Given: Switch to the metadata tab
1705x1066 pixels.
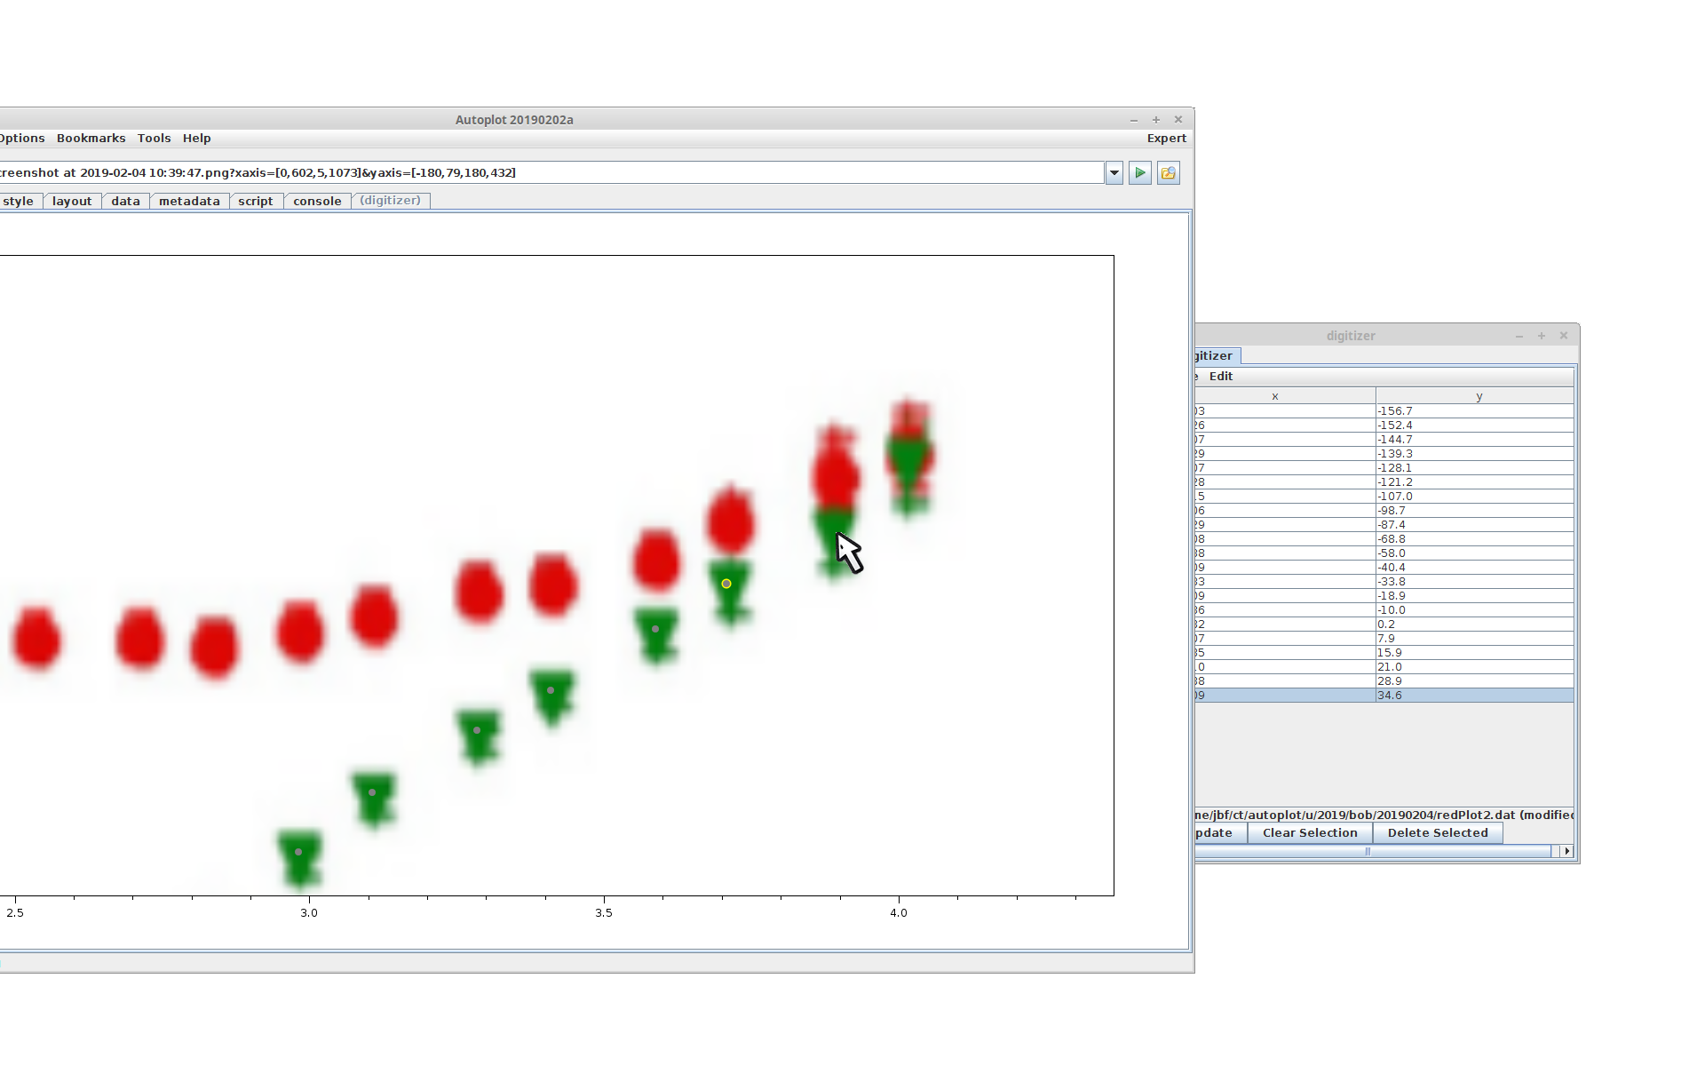Looking at the screenshot, I should [189, 202].
